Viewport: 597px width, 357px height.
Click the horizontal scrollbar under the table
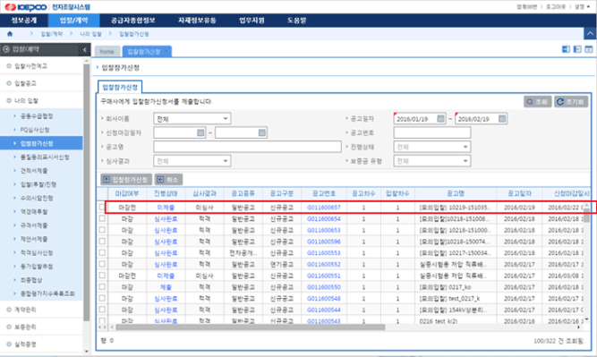pyautogui.click(x=250, y=327)
